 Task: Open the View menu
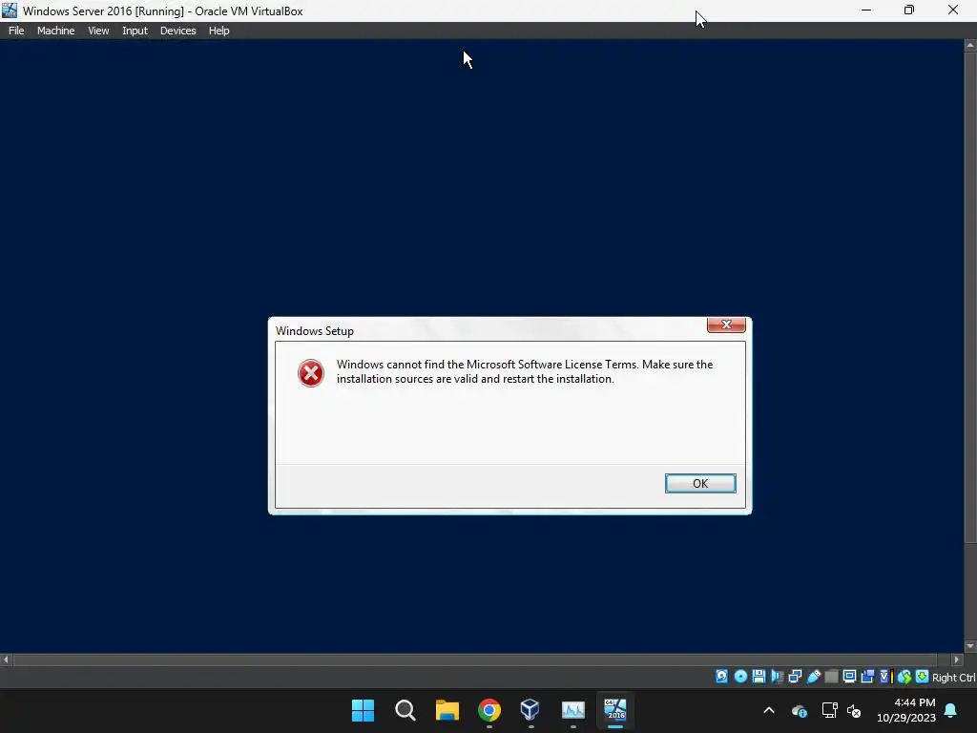coord(98,31)
